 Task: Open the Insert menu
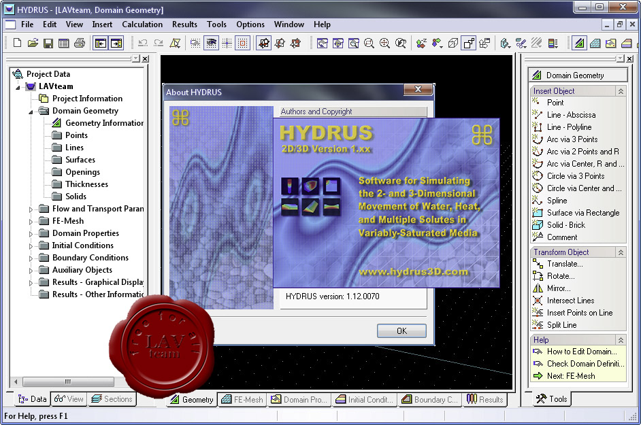(102, 24)
